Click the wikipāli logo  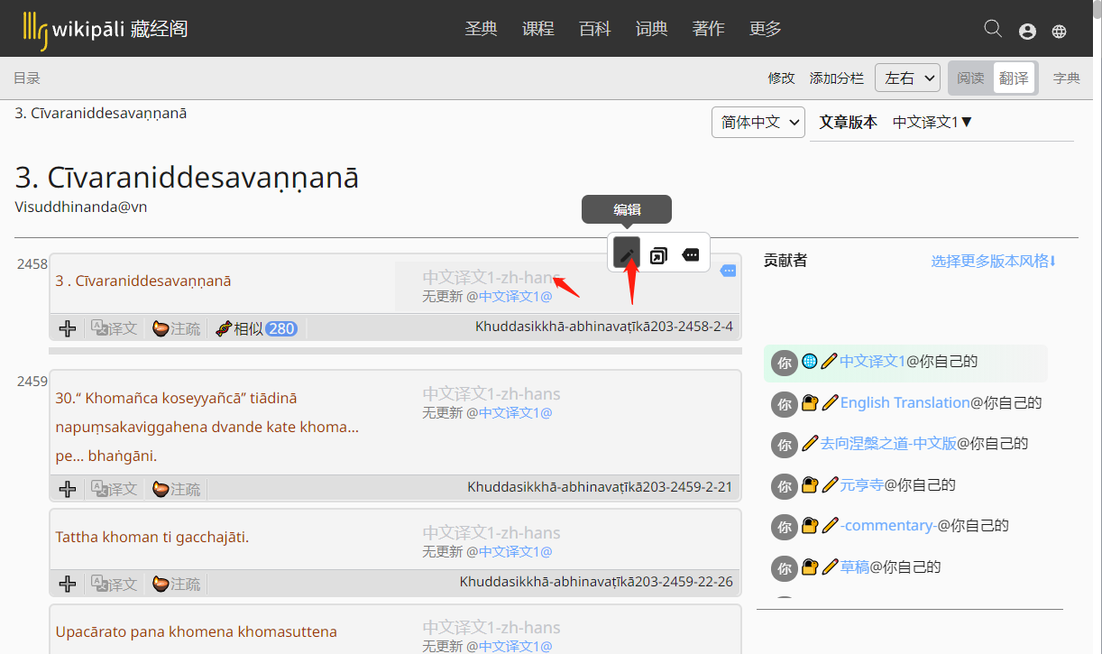coord(106,29)
